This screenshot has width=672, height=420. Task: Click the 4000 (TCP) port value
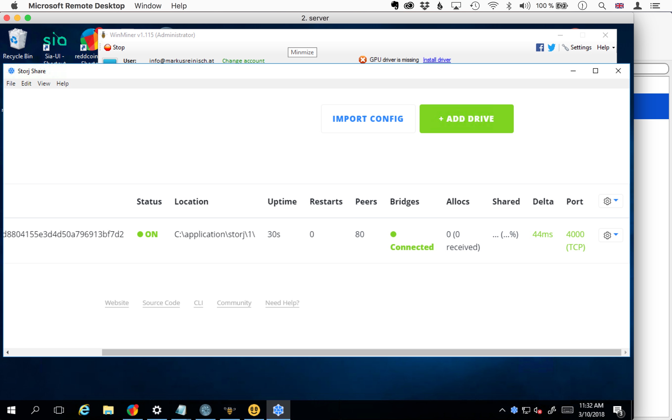575,240
